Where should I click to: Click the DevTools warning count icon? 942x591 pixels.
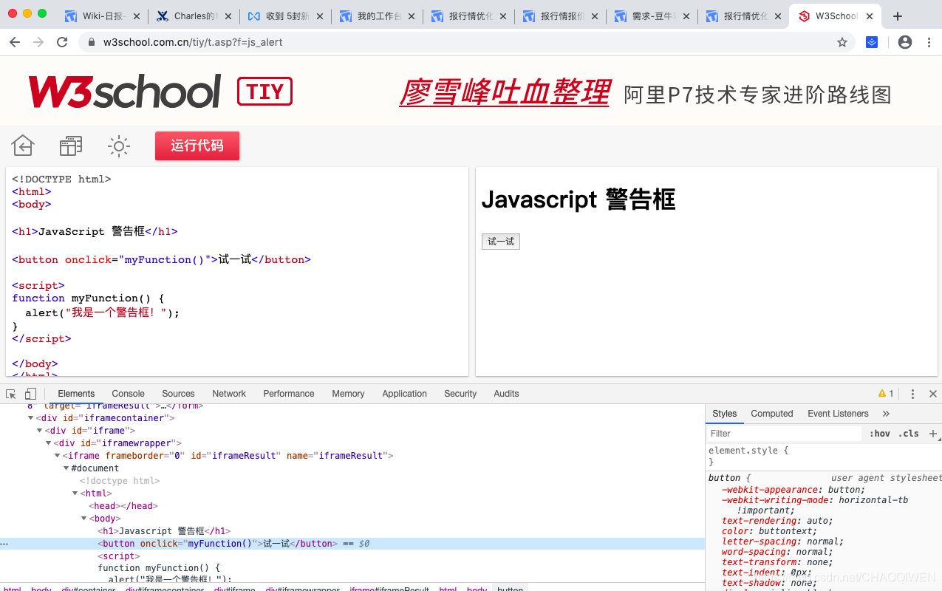[x=886, y=394]
